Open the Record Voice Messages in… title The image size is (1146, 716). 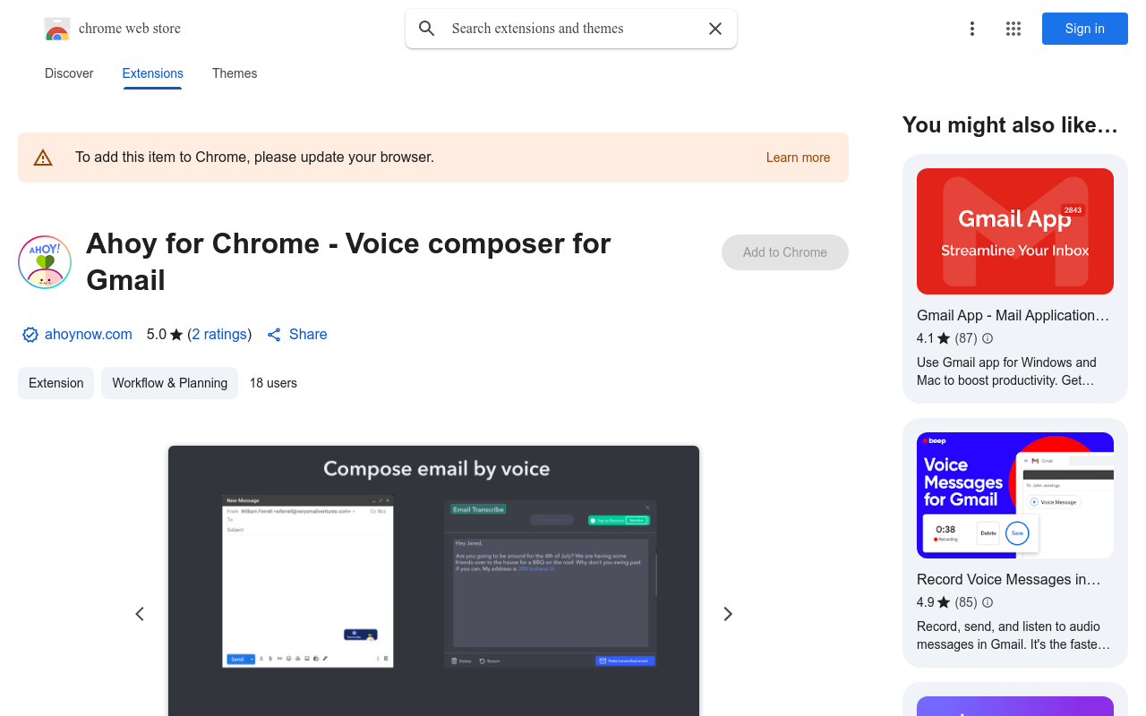pyautogui.click(x=1009, y=579)
